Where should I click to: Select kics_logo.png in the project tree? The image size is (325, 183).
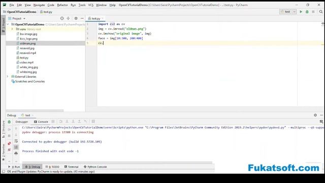pos(28,39)
